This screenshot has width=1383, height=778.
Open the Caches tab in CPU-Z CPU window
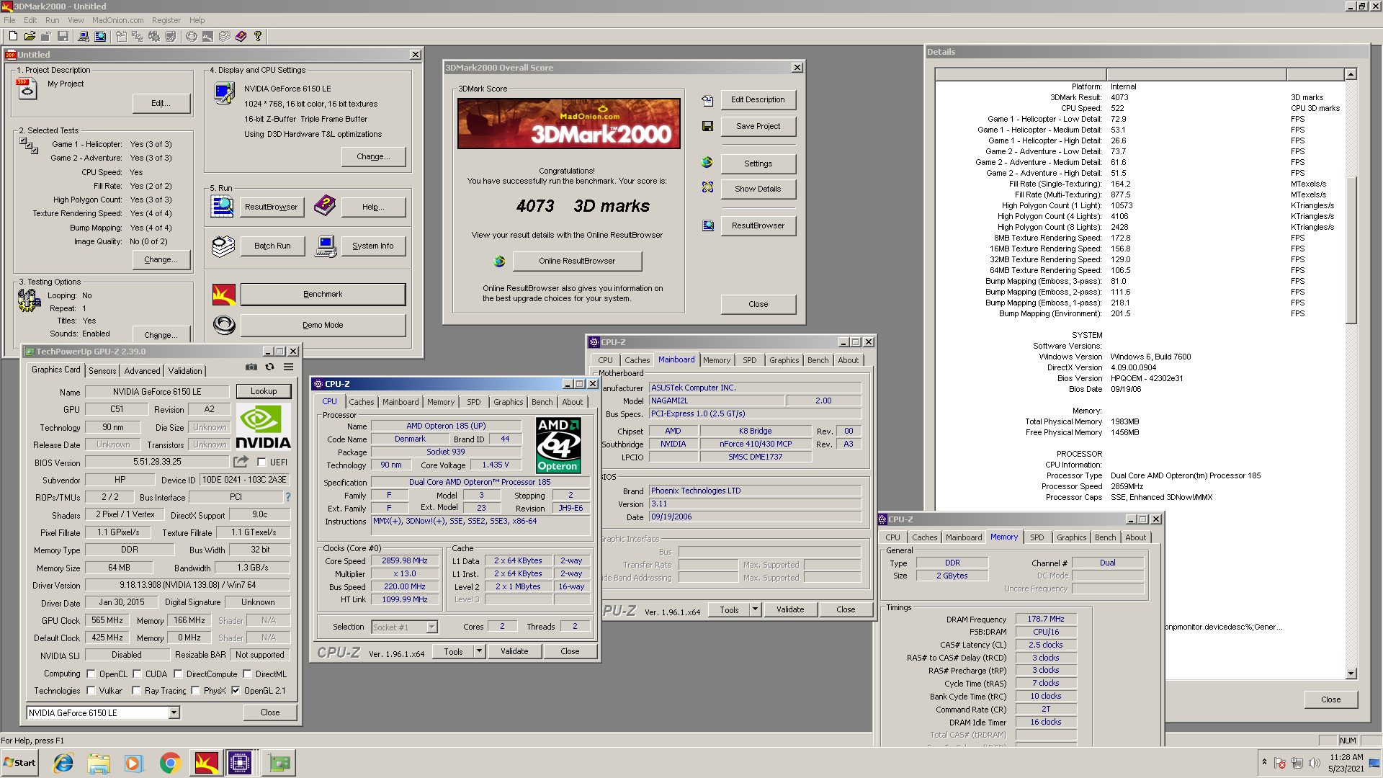(x=362, y=402)
